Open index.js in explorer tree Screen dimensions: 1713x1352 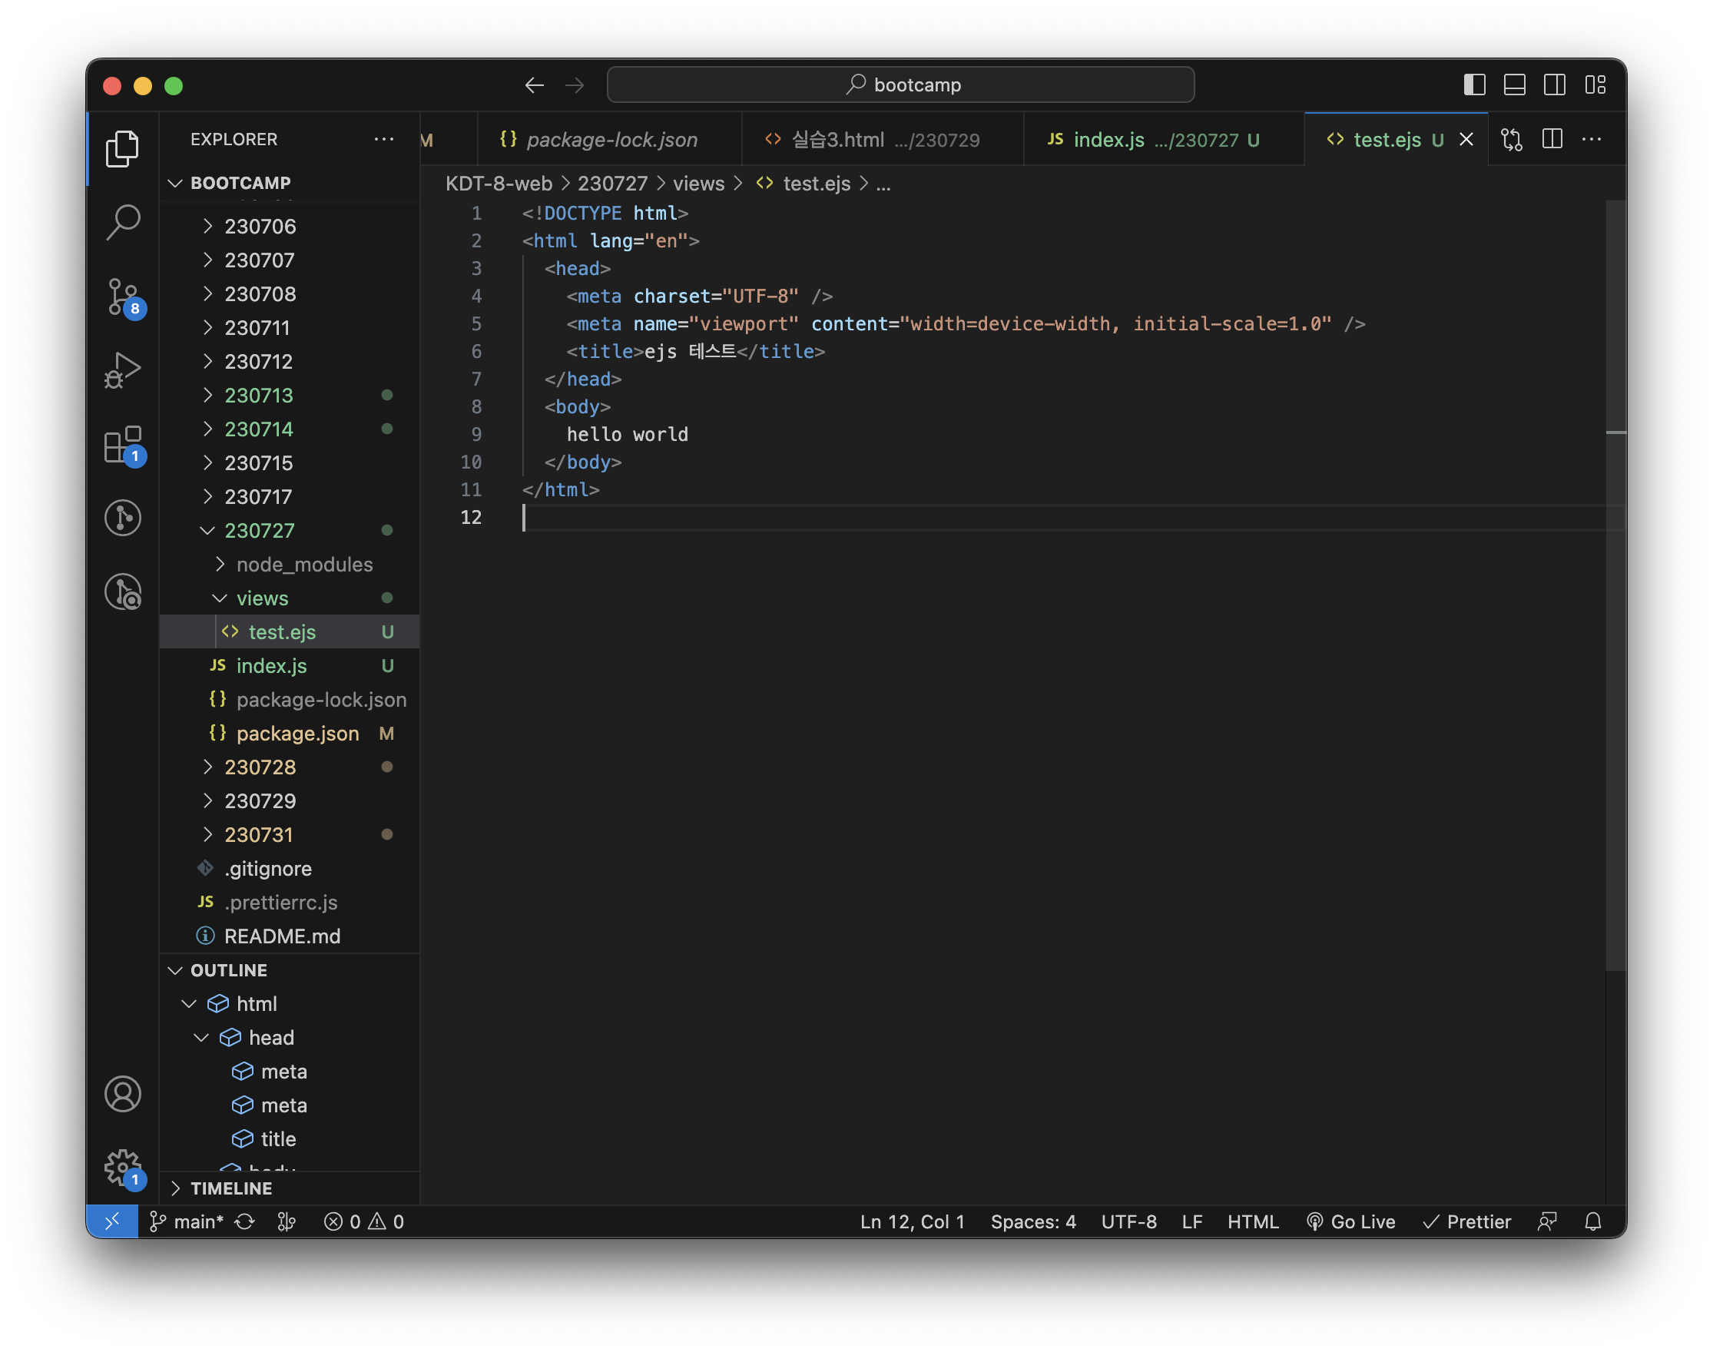point(290,666)
